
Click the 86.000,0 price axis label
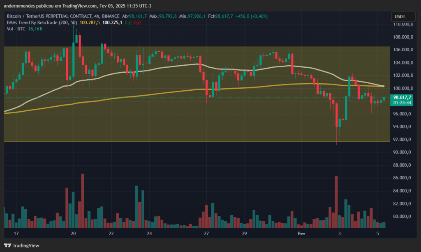[x=402, y=178]
